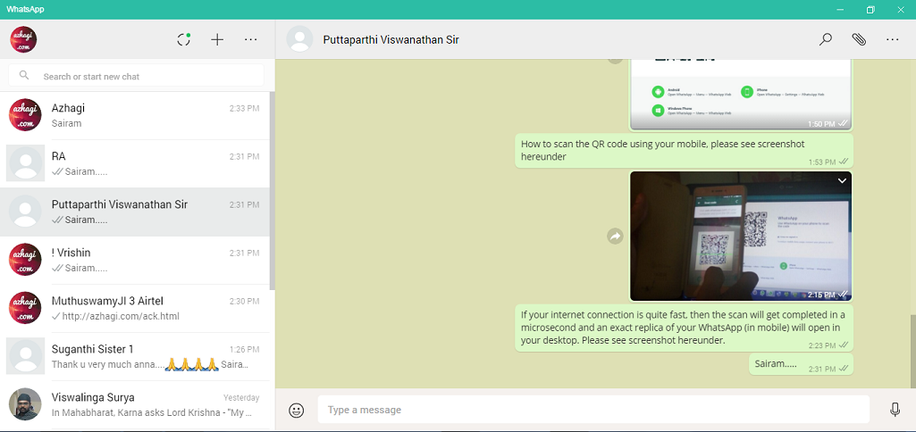The width and height of the screenshot is (916, 432).
Task: Open the sidebar three-dot menu
Action: click(250, 39)
